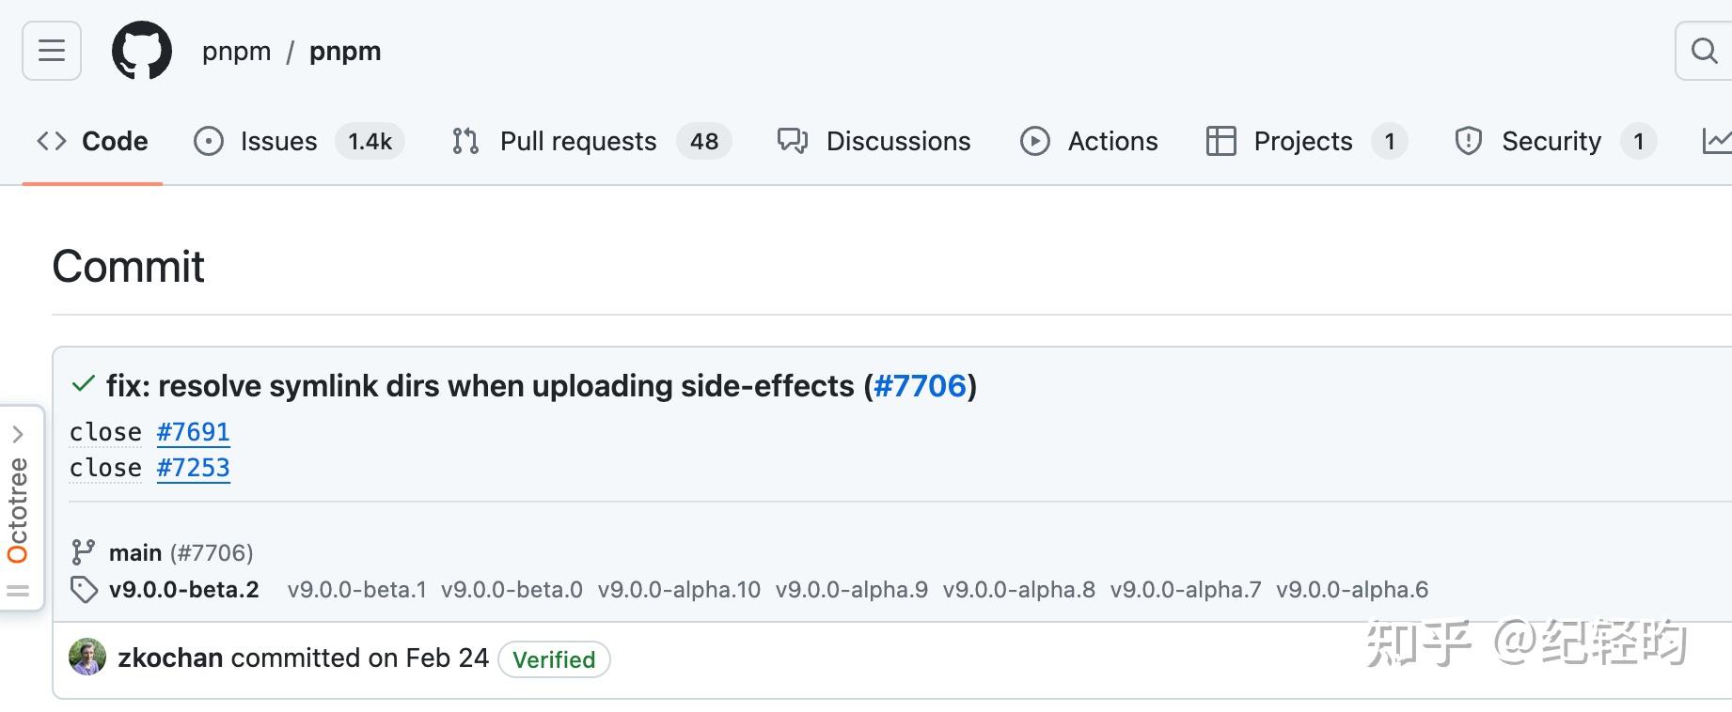
Task: Open pull request link #7706 in title
Action: click(x=920, y=386)
